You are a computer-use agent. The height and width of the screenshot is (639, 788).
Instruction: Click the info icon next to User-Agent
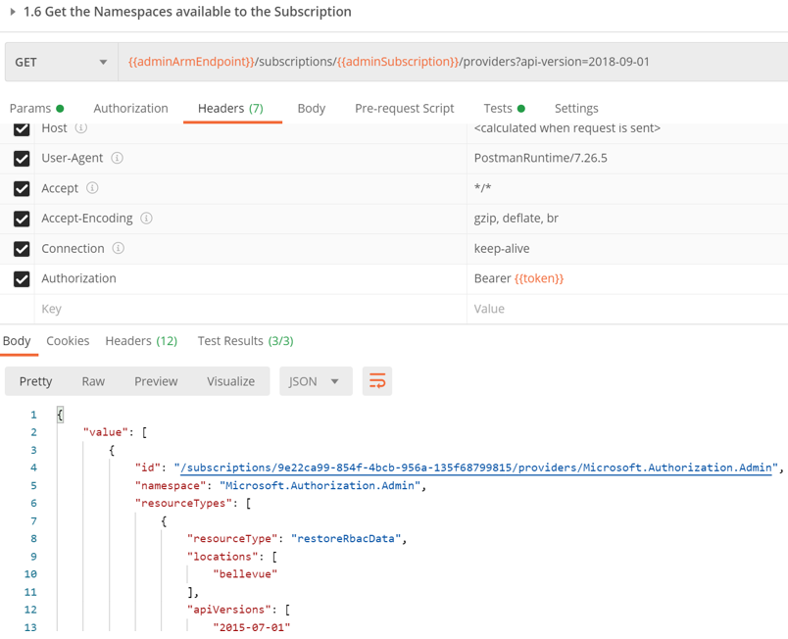click(117, 158)
